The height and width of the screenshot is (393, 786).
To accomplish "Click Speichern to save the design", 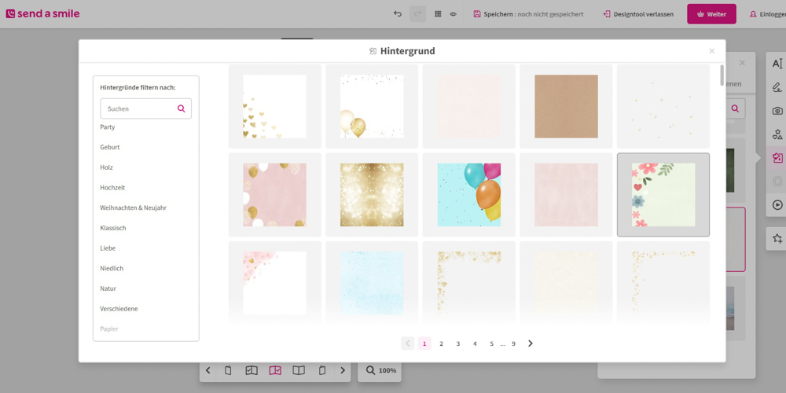I will (528, 14).
